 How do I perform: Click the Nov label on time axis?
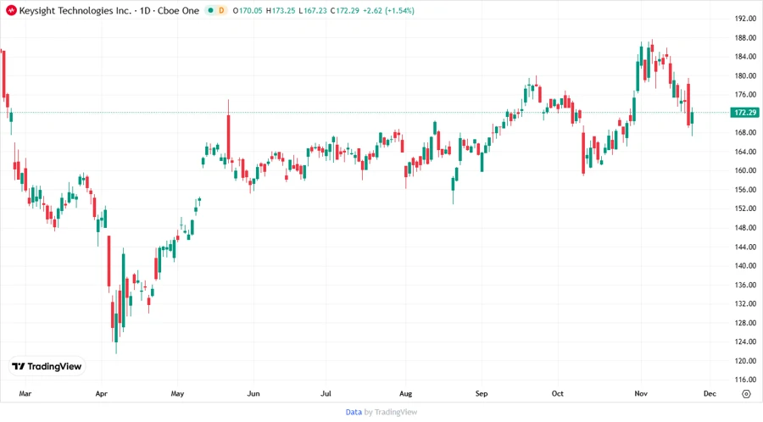tap(641, 393)
